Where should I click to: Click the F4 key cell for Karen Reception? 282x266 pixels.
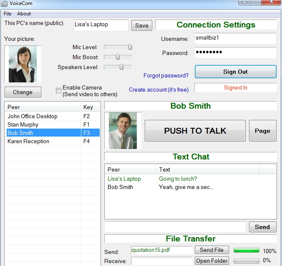(x=90, y=141)
